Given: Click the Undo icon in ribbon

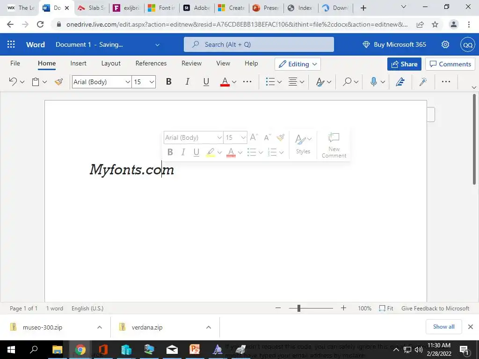Looking at the screenshot, I should point(13,81).
